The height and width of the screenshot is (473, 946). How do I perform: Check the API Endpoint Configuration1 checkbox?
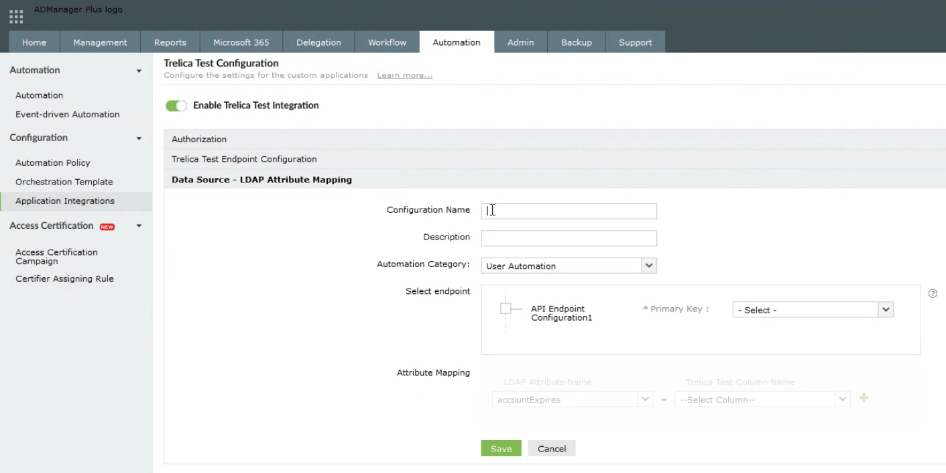[x=506, y=309]
